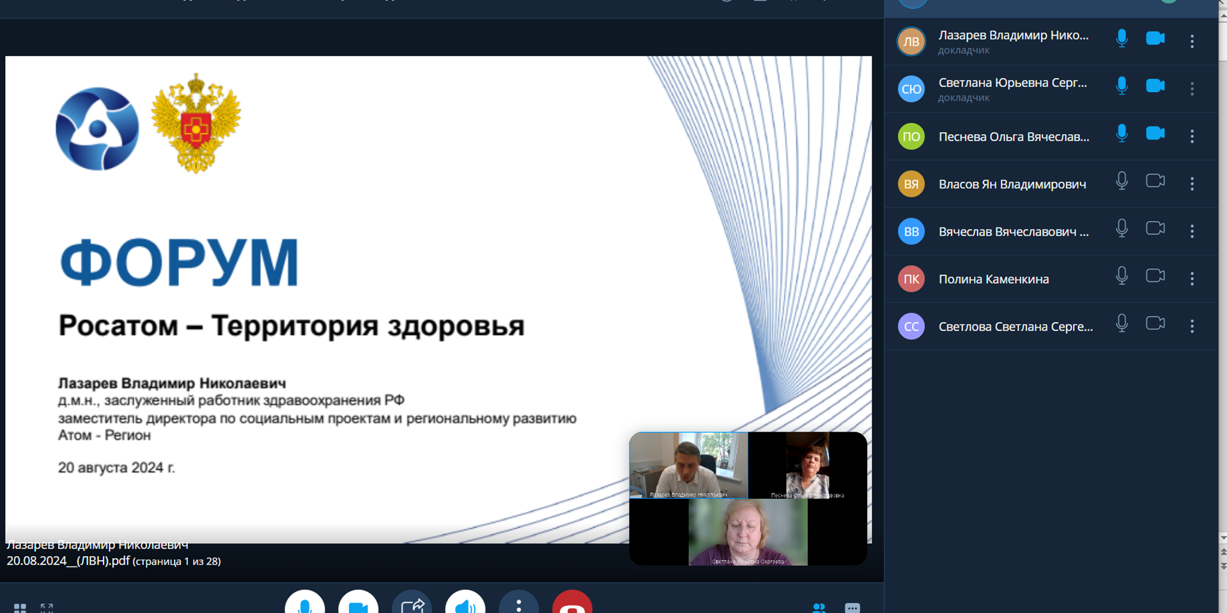The height and width of the screenshot is (613, 1227).
Task: Click camera icon for Песнева Ольга
Action: click(1155, 133)
